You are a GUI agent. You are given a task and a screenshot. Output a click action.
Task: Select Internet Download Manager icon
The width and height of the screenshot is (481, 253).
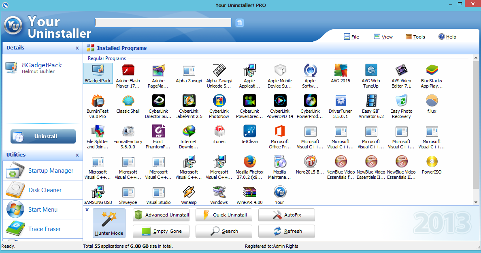click(189, 131)
